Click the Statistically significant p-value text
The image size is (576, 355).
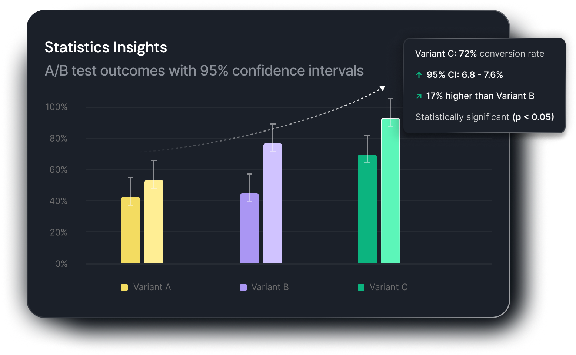click(485, 117)
